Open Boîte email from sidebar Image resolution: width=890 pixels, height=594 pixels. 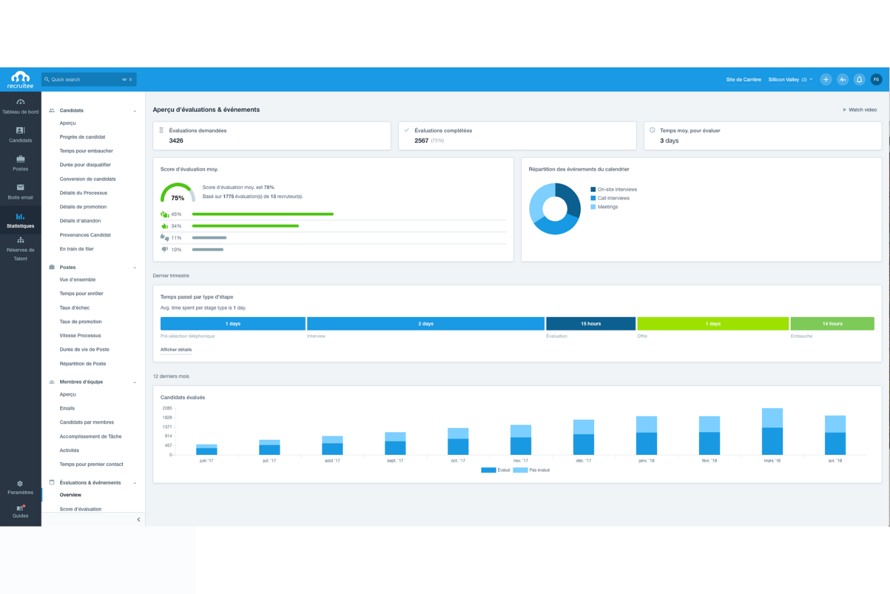[20, 191]
